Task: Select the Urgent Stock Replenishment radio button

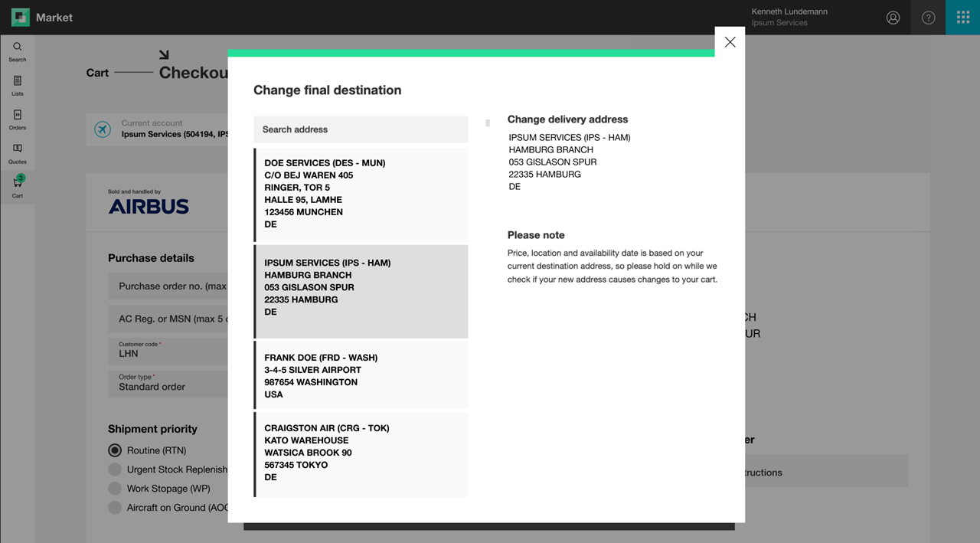Action: pyautogui.click(x=115, y=469)
